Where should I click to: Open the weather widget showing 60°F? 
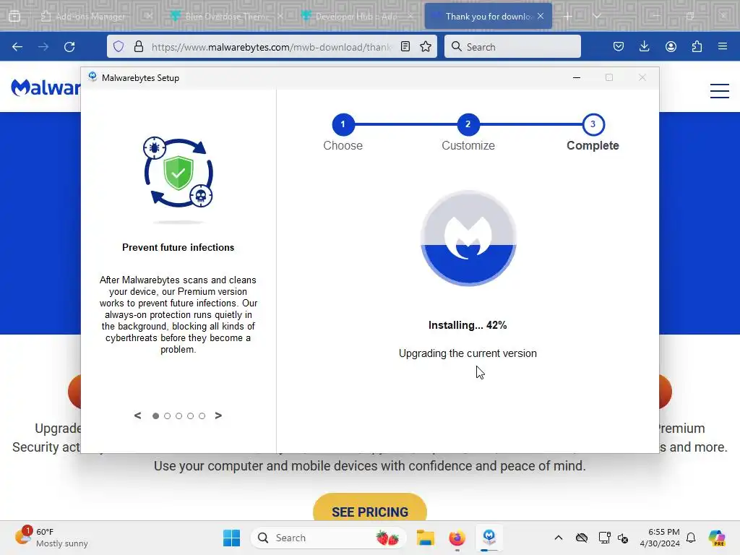click(x=52, y=538)
